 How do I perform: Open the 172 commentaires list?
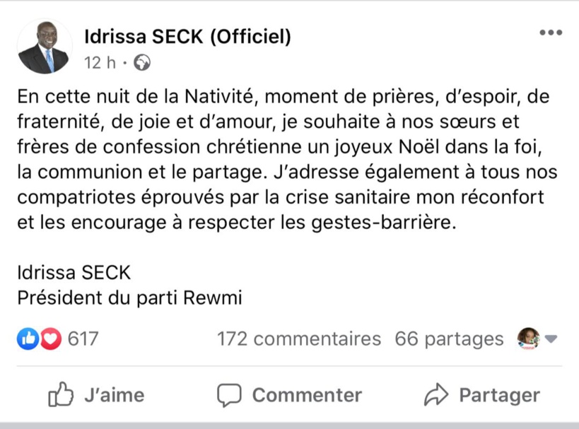coord(298,339)
